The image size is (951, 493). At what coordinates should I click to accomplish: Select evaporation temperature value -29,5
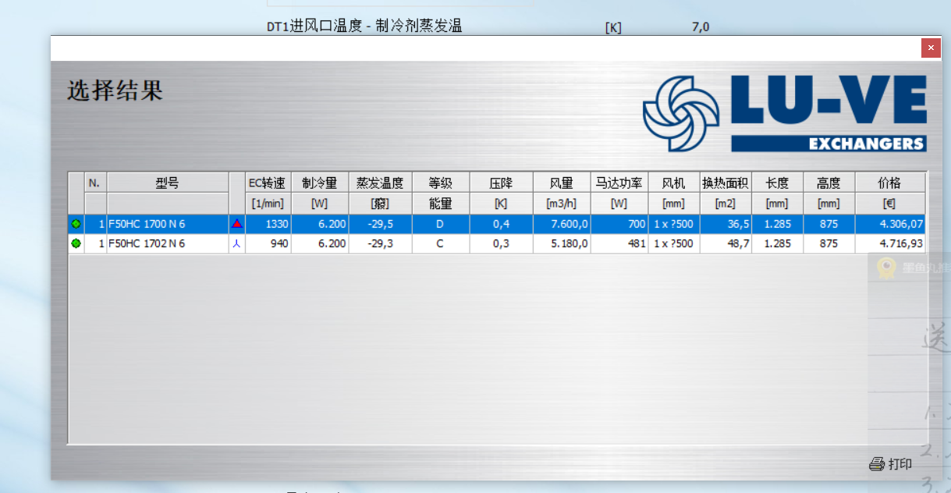[380, 224]
